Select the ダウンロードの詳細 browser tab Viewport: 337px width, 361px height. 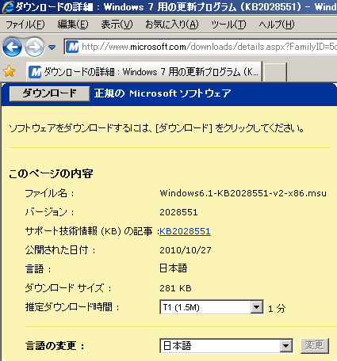point(144,71)
